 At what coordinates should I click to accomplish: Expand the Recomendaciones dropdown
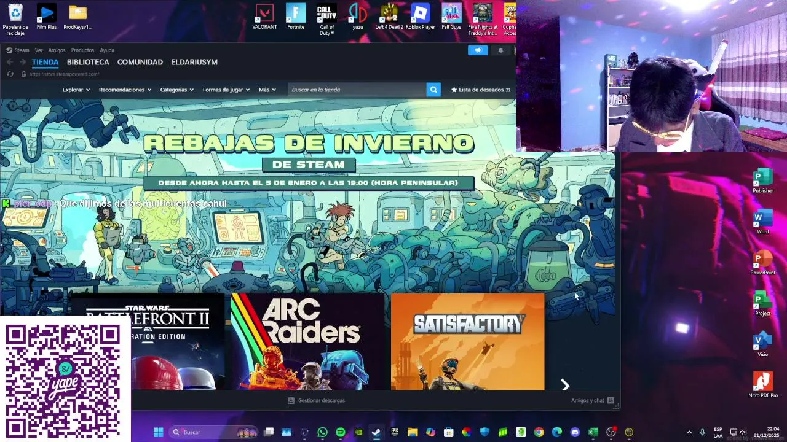[x=125, y=90]
